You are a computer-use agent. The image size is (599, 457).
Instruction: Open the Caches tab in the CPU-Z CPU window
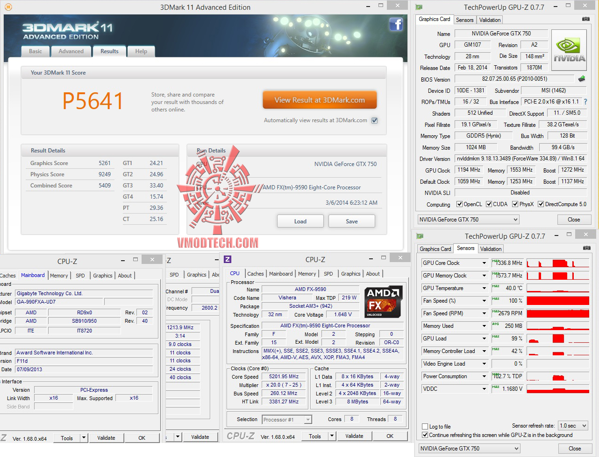coord(256,274)
